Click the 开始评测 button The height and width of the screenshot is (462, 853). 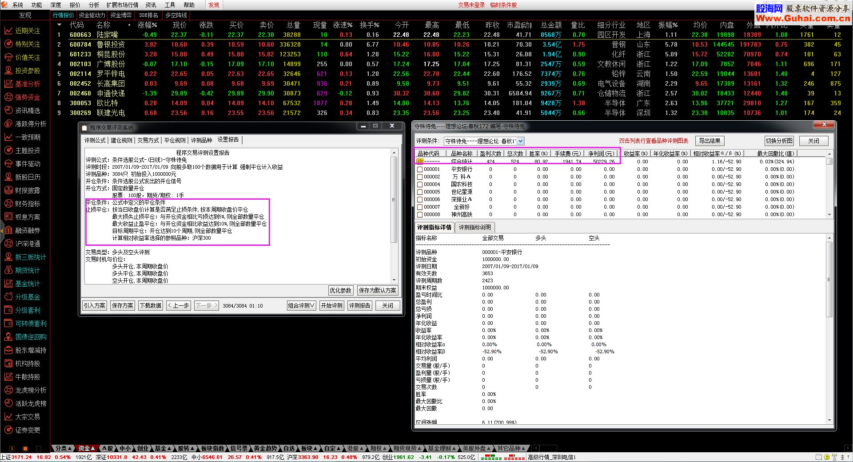pyautogui.click(x=332, y=305)
